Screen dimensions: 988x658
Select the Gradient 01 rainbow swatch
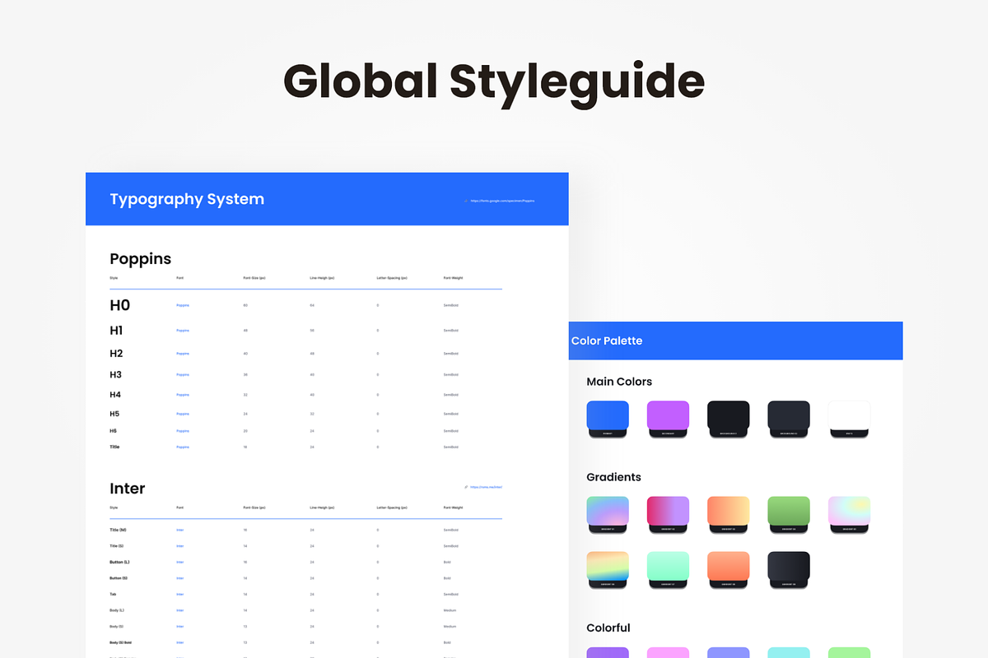coord(608,510)
